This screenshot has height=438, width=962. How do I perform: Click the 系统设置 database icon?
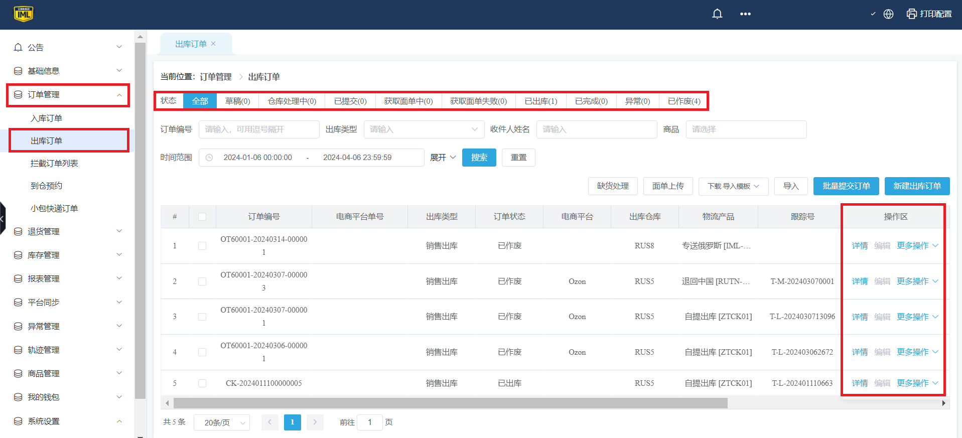(x=18, y=421)
